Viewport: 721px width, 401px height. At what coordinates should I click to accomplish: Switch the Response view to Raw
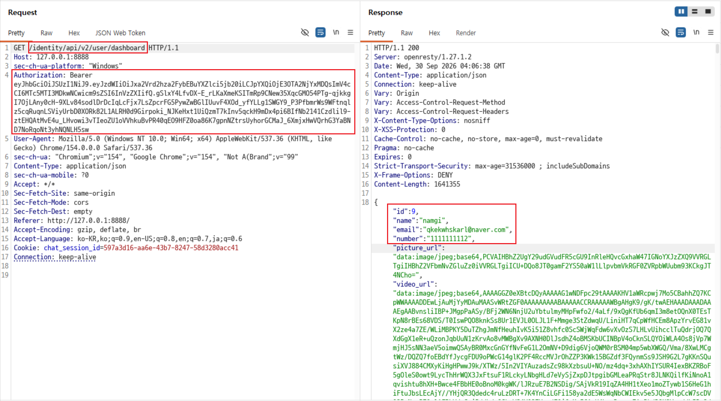(407, 33)
